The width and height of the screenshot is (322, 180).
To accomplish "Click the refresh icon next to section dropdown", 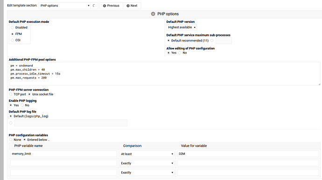I will (x=94, y=6).
